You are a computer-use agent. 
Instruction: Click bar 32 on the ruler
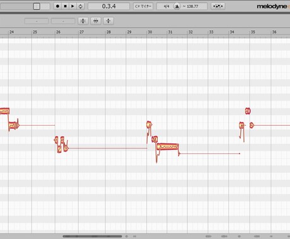190,32
